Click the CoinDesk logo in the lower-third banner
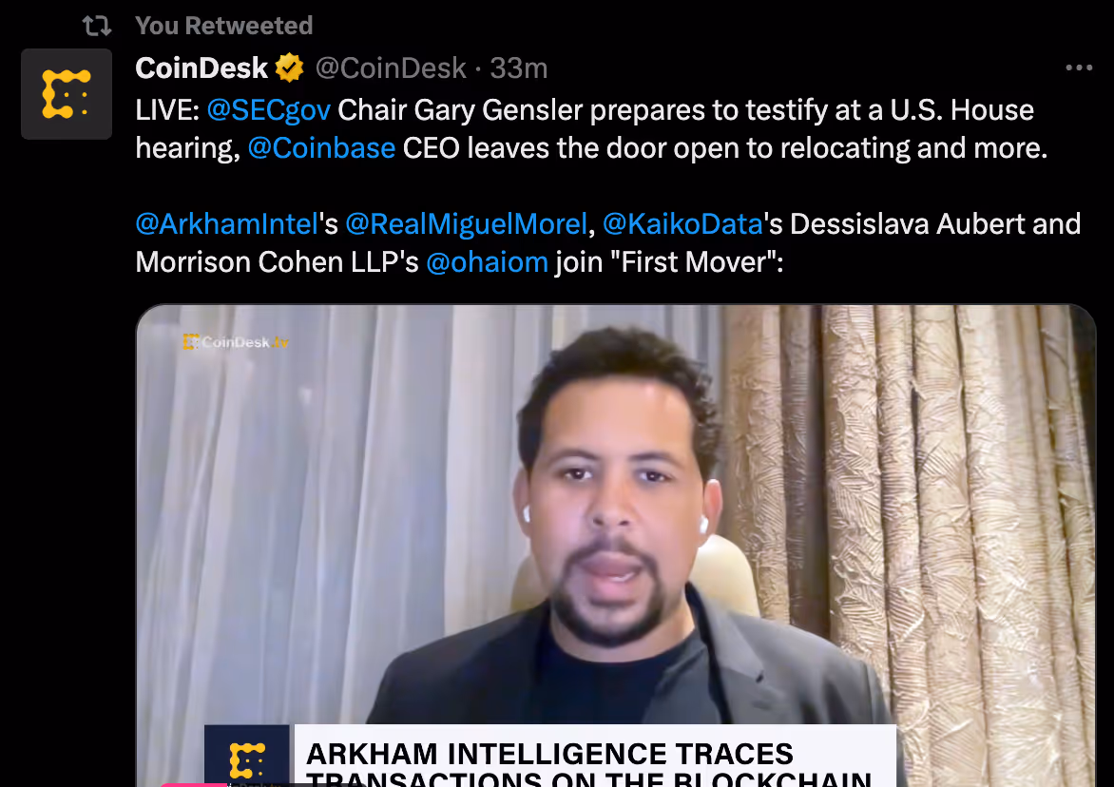 pyautogui.click(x=247, y=756)
